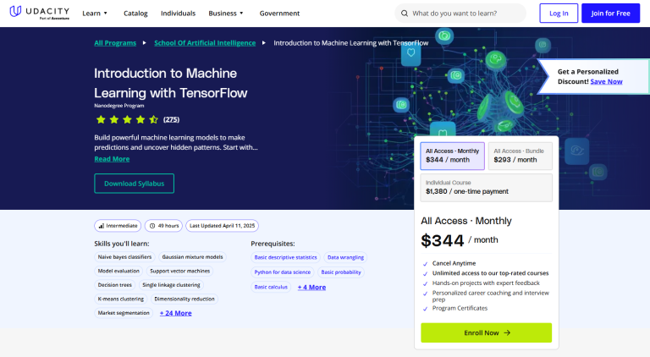Click Decision trees skill tag

click(x=115, y=285)
